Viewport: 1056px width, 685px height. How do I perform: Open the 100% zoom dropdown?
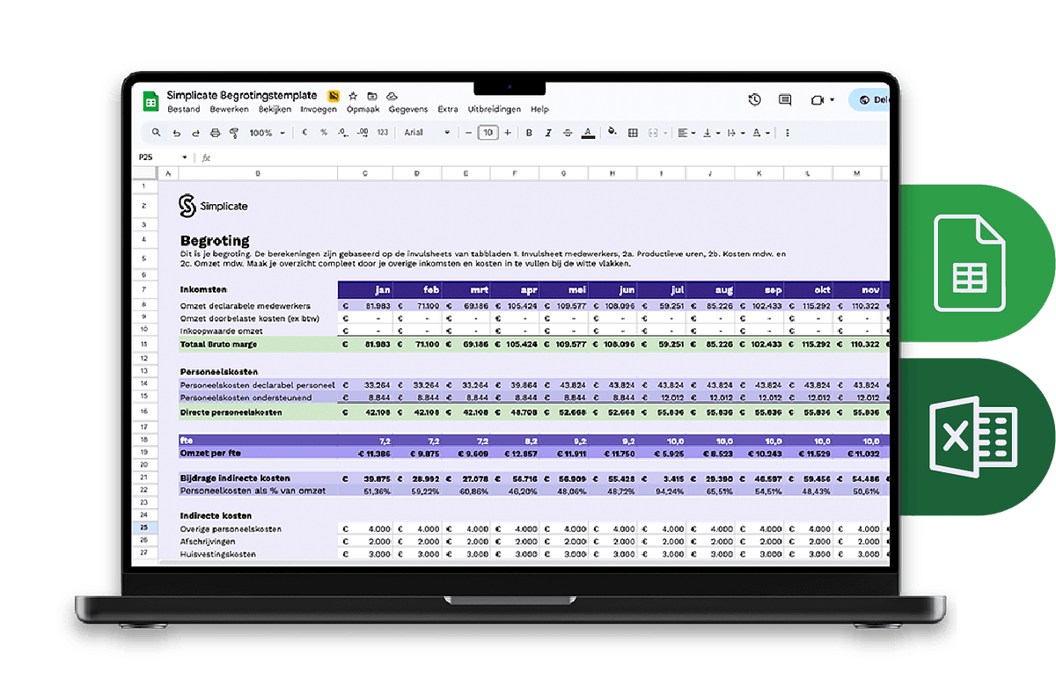(268, 133)
